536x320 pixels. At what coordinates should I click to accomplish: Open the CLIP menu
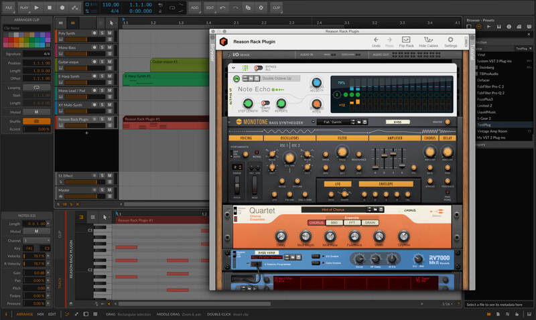(276, 7)
